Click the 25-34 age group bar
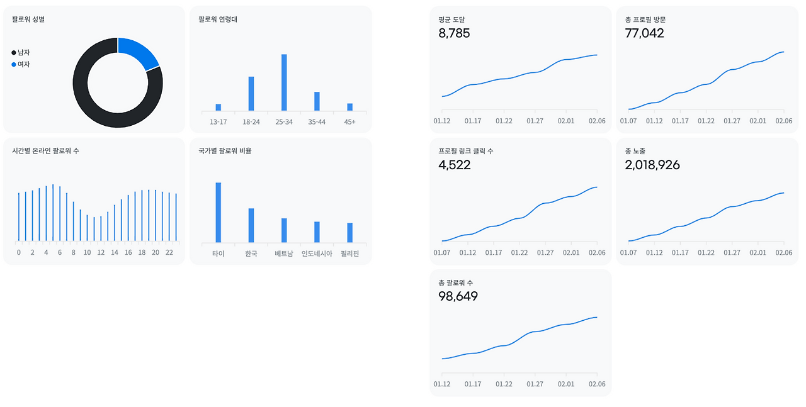The height and width of the screenshot is (407, 806). (x=284, y=82)
